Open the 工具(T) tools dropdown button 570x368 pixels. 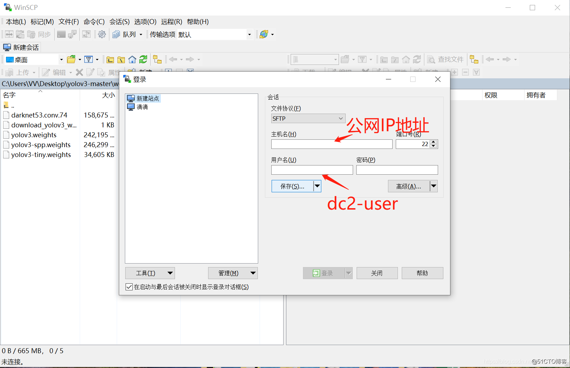pos(150,273)
